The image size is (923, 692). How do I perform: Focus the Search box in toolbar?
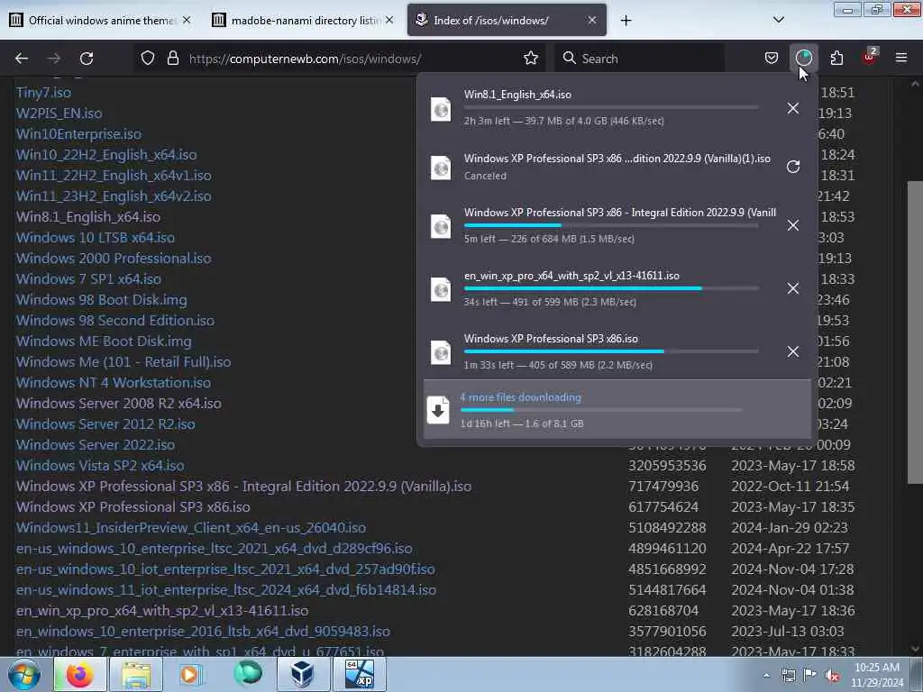pyautogui.click(x=639, y=59)
